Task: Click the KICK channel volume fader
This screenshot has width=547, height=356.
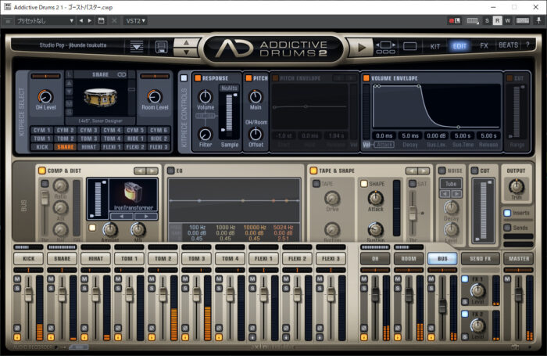Action: pos(28,294)
